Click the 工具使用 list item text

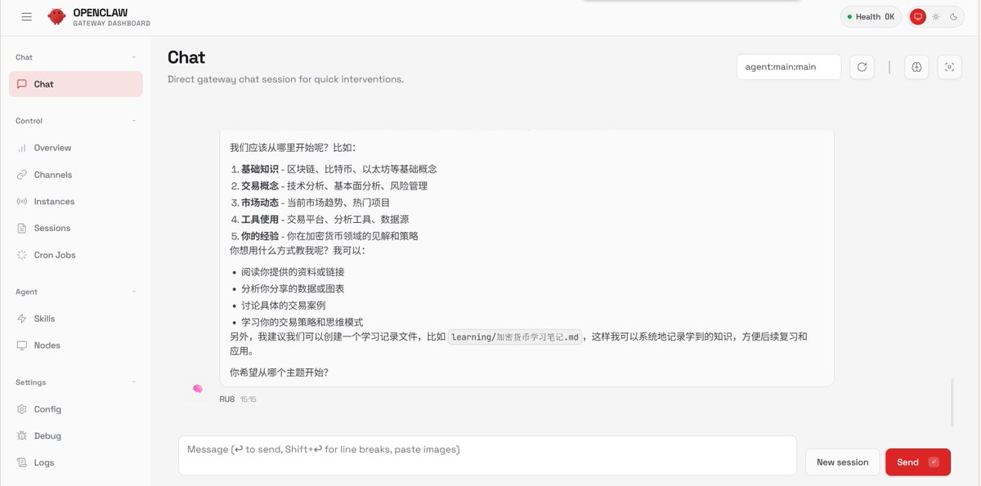(x=260, y=219)
